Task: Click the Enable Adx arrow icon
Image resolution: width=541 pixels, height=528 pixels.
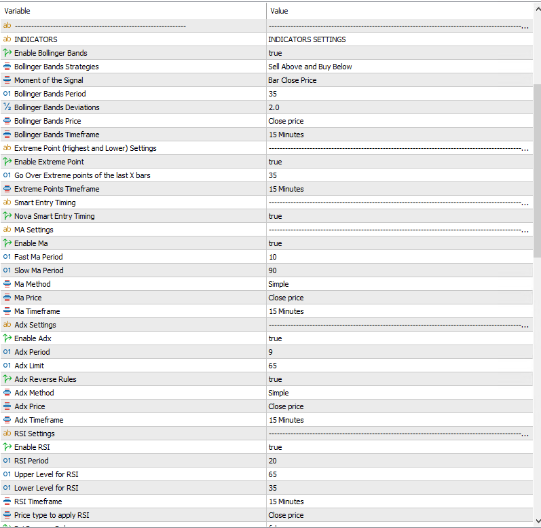Action: (x=7, y=338)
